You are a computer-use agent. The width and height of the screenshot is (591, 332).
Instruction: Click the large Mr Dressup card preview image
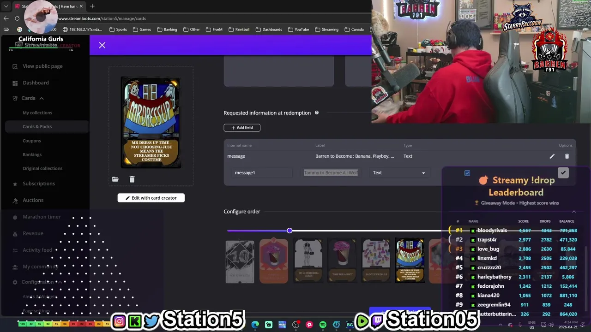[x=151, y=122]
